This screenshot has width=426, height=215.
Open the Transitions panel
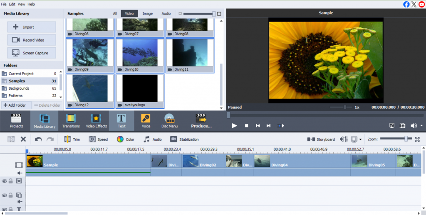click(x=71, y=121)
